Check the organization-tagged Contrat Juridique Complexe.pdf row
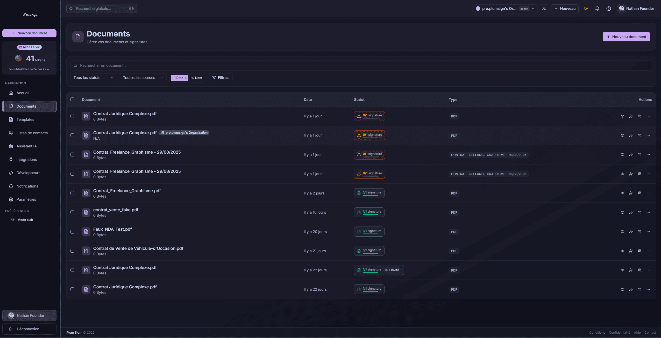 click(73, 136)
